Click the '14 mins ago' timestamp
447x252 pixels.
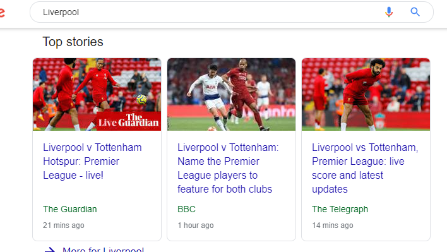(x=332, y=225)
